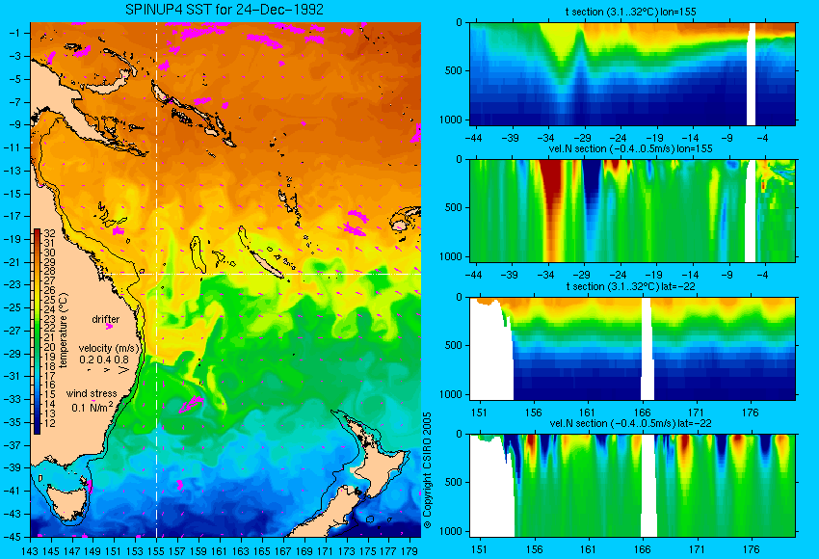The height and width of the screenshot is (559, 819).
Task: Click the '© Copyright CSIRO 2005' vertical text
Action: [427, 470]
